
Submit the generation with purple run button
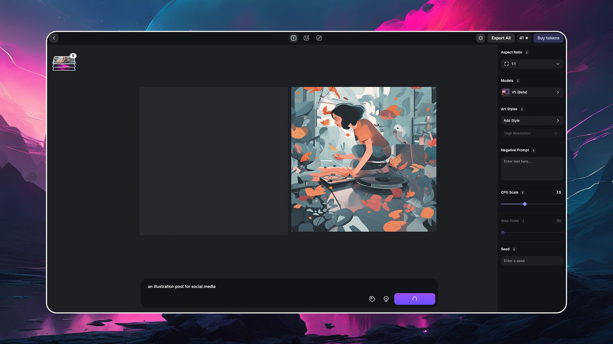tap(415, 299)
